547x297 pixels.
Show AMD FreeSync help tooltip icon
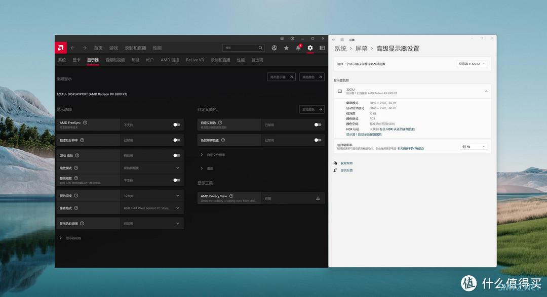(x=85, y=123)
